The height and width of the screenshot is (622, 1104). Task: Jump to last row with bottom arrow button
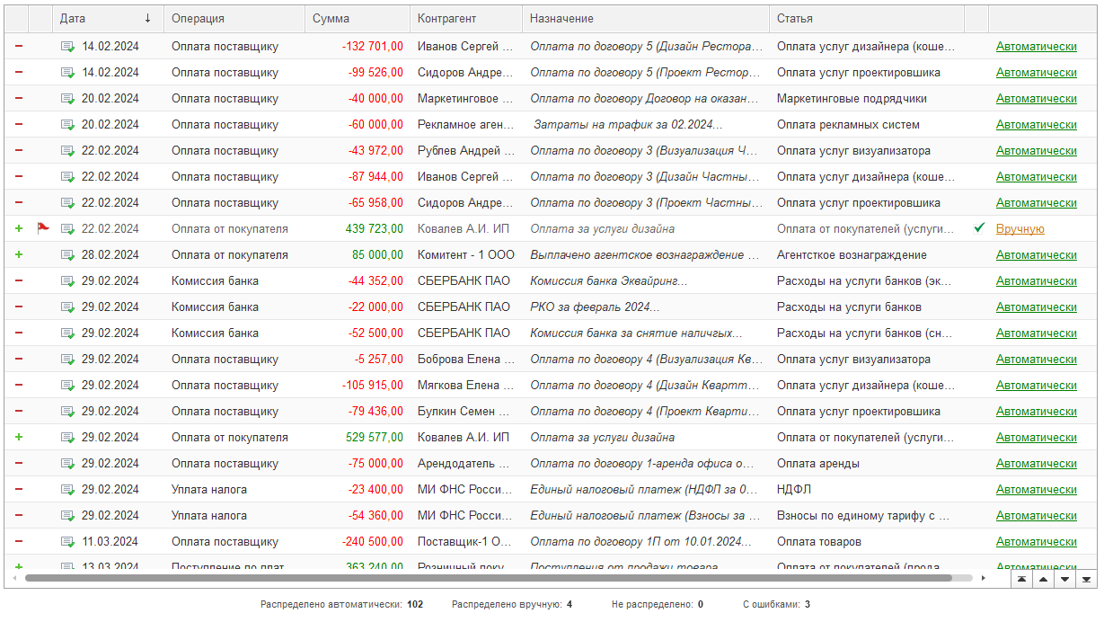pyautogui.click(x=1087, y=579)
